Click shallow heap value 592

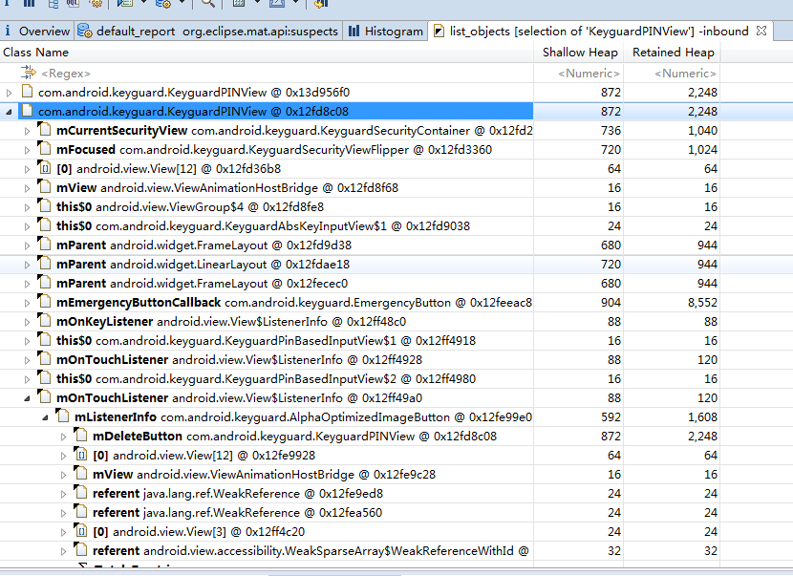(611, 417)
